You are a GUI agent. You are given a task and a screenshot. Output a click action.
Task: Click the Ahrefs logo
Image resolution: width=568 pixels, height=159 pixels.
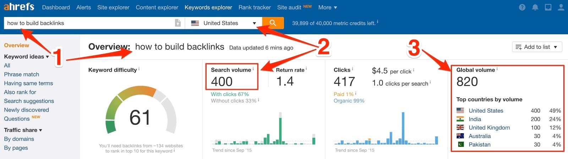pyautogui.click(x=19, y=7)
